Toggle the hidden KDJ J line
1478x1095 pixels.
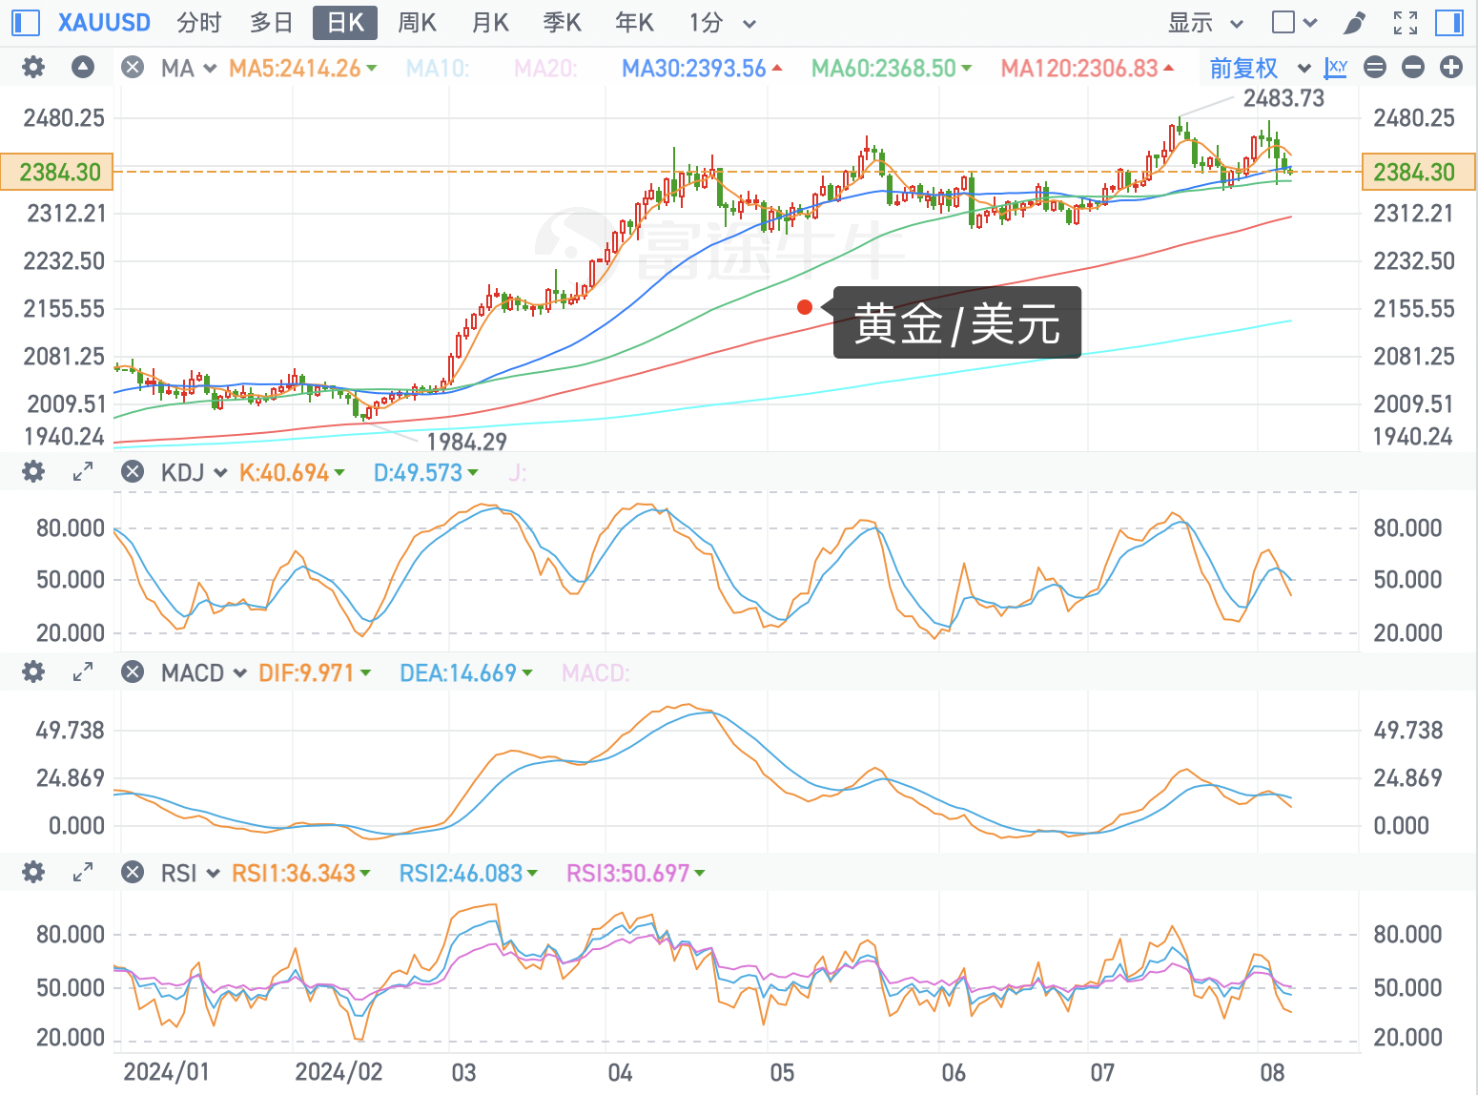coord(517,472)
